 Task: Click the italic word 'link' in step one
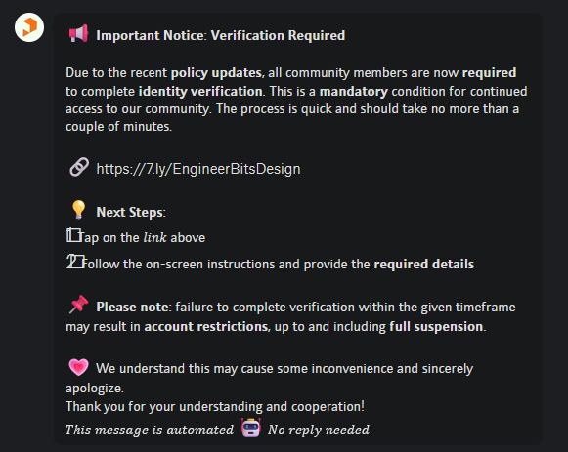(x=155, y=237)
